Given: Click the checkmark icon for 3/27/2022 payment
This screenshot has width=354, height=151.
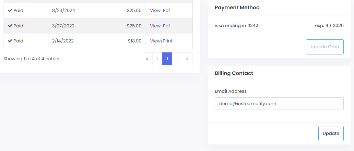Looking at the screenshot, I should click(10, 26).
